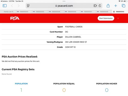Viewport: 128px width, 96px height.
Task: Go forward to the next page
Action: tap(18, 6)
